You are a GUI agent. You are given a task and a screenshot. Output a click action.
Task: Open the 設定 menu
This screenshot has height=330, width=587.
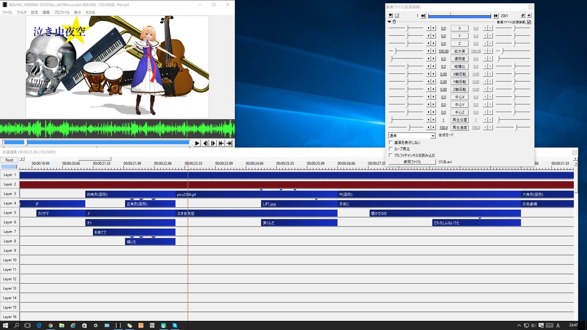(x=35, y=12)
